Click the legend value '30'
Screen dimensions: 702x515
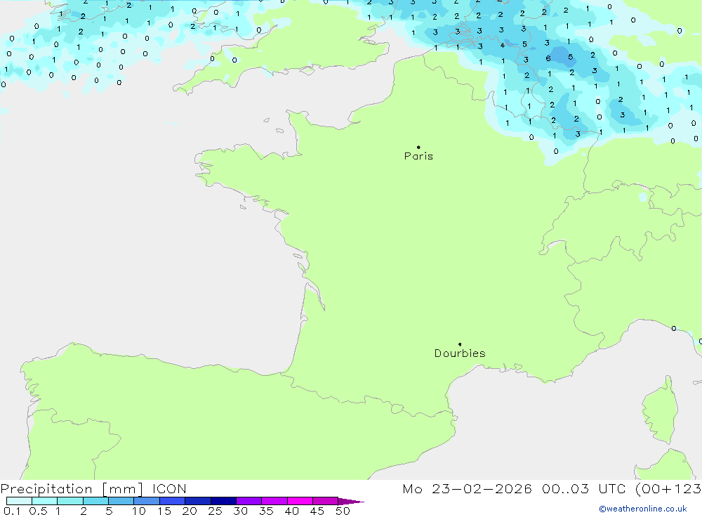pos(240,511)
